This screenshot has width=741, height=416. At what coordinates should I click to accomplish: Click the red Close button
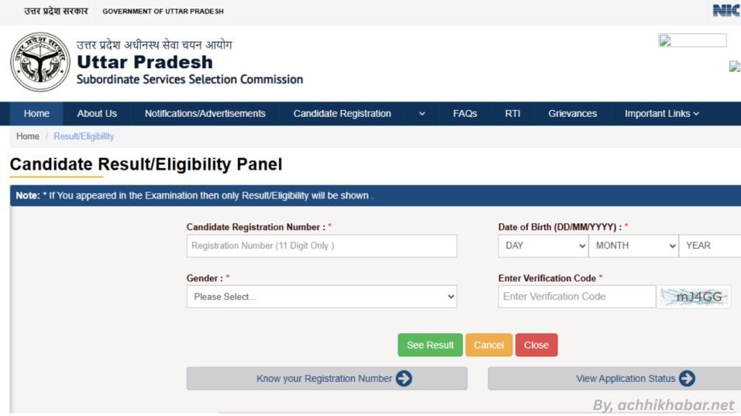(536, 346)
